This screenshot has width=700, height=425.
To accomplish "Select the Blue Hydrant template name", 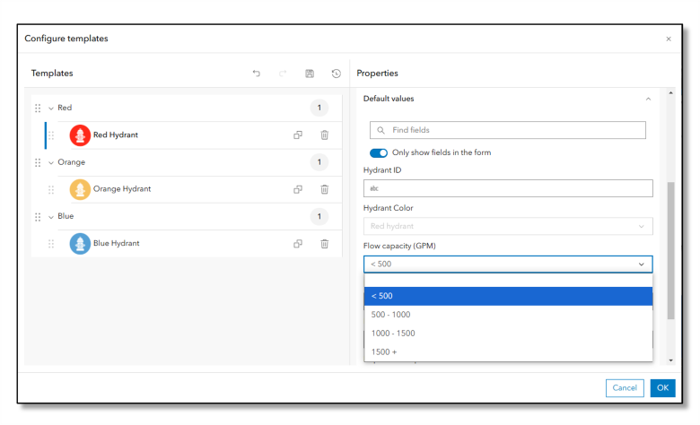I will click(x=116, y=244).
